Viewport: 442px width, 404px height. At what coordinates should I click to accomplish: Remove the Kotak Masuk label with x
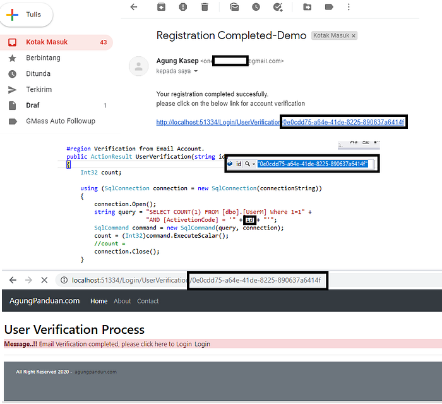pos(354,36)
